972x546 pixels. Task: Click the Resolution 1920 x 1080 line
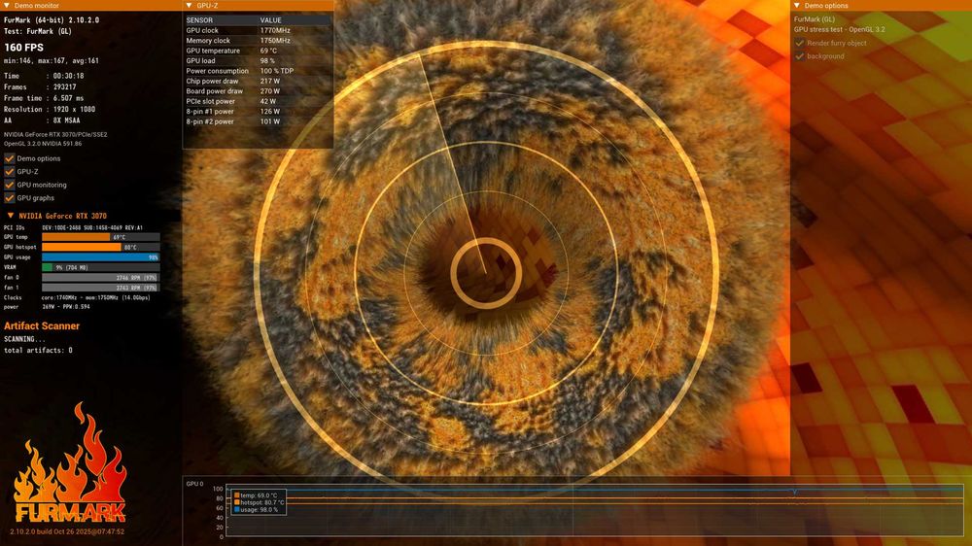(x=50, y=109)
